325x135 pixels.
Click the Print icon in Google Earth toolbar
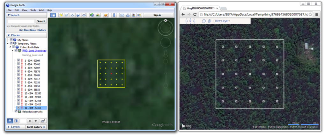(128, 15)
